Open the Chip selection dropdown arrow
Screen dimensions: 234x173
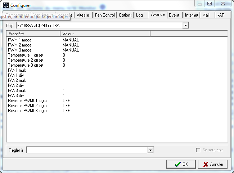pyautogui.click(x=185, y=25)
